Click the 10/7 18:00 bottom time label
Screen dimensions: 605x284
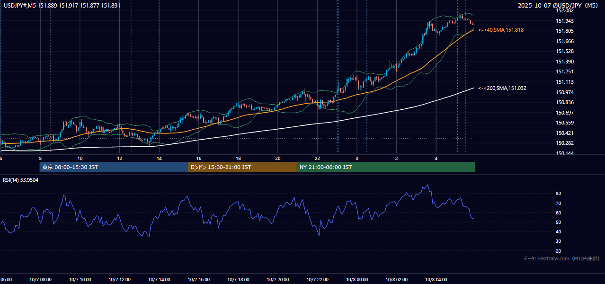pyautogui.click(x=238, y=280)
